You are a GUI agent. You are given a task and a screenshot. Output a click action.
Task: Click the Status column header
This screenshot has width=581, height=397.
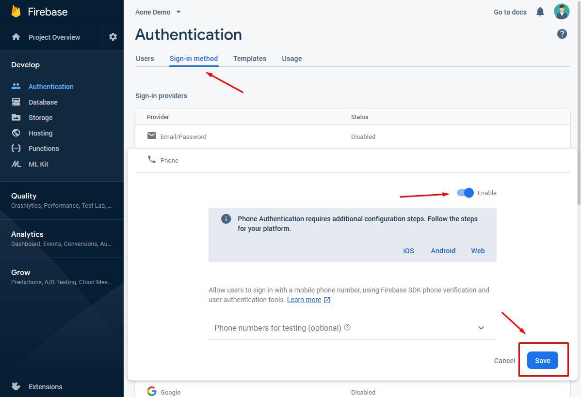pyautogui.click(x=359, y=117)
